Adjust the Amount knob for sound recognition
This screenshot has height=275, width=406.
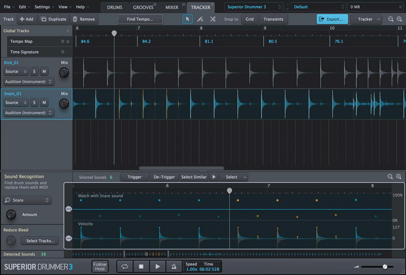pos(11,214)
